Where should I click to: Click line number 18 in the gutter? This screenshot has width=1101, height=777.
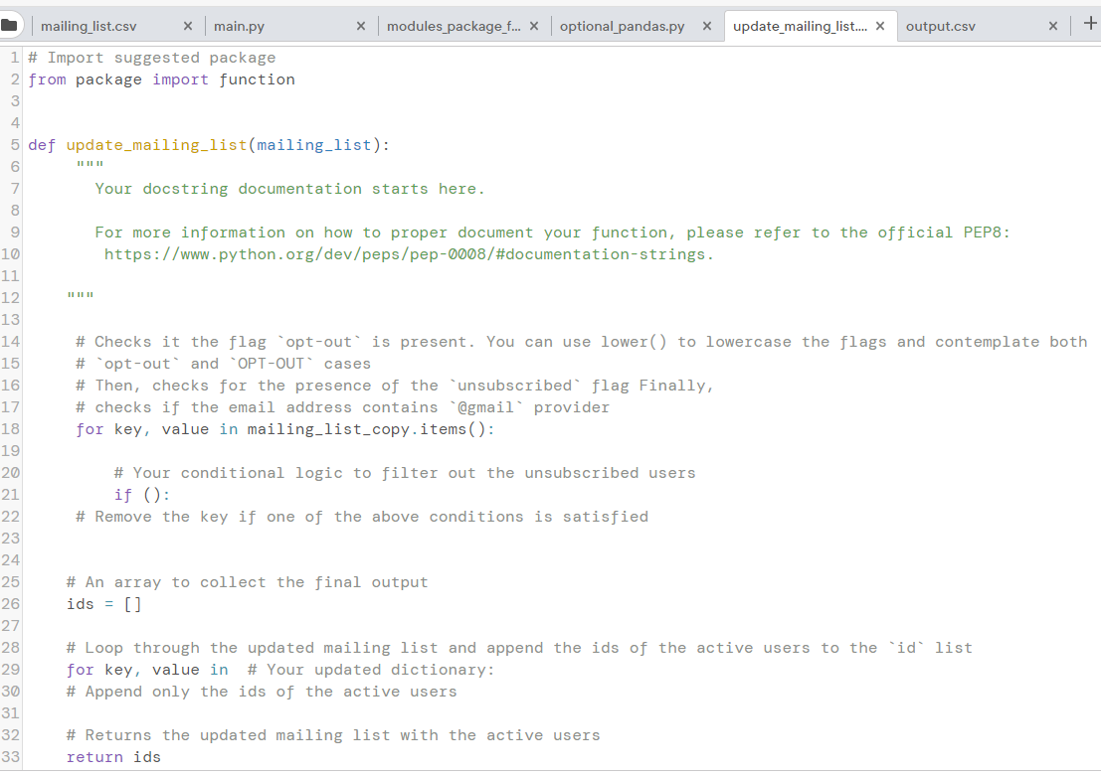coord(11,429)
